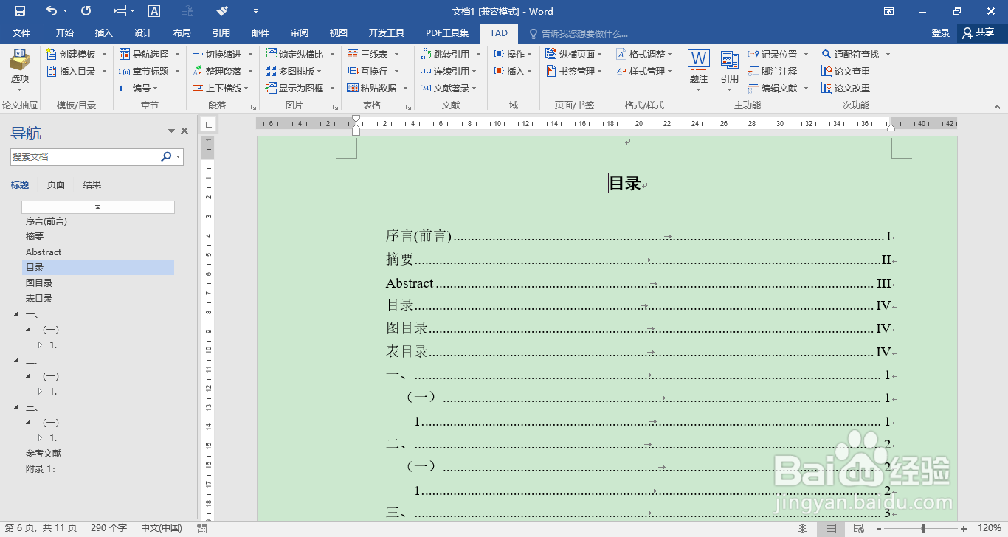
Task: Switch to PDF工具集 ribbon tab
Action: pos(447,33)
